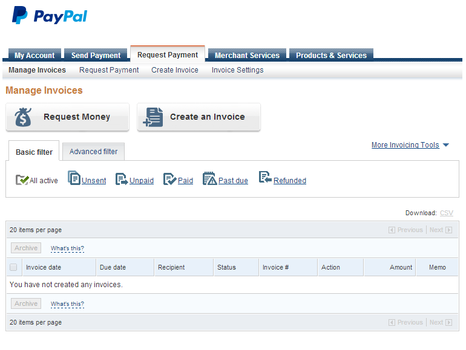Screen dimensions: 466x350
Task: Download invoices via CSV link
Action: click(446, 213)
